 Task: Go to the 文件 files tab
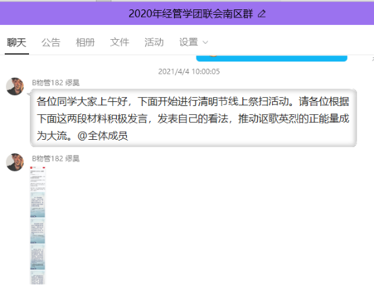click(119, 43)
